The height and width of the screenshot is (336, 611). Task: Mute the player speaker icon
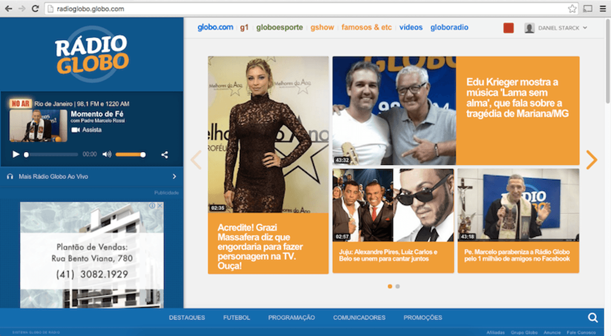pos(107,154)
